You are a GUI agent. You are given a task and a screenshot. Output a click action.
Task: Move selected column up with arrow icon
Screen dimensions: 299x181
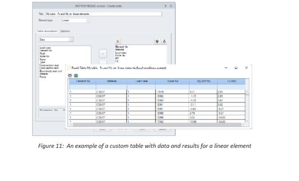coord(157,41)
